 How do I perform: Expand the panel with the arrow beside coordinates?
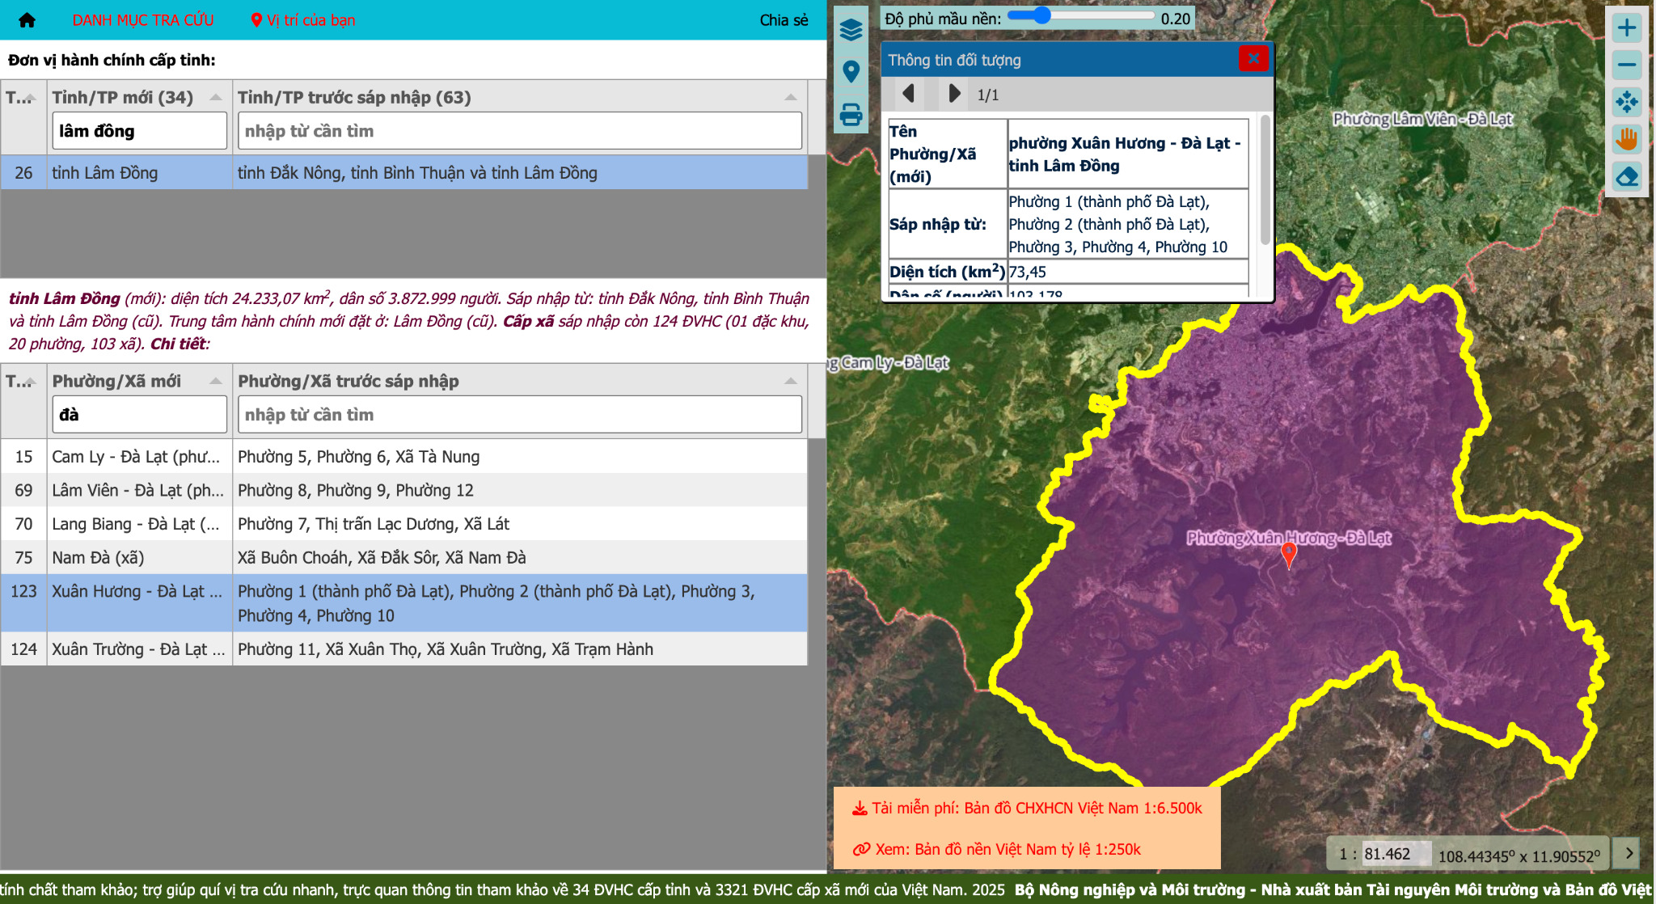point(1629,852)
